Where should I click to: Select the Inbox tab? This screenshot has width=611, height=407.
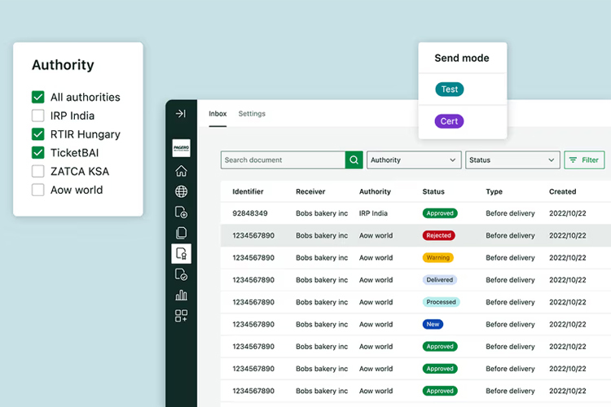218,114
